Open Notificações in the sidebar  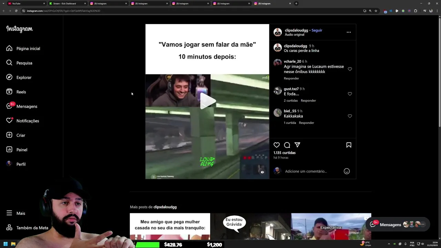(23, 121)
